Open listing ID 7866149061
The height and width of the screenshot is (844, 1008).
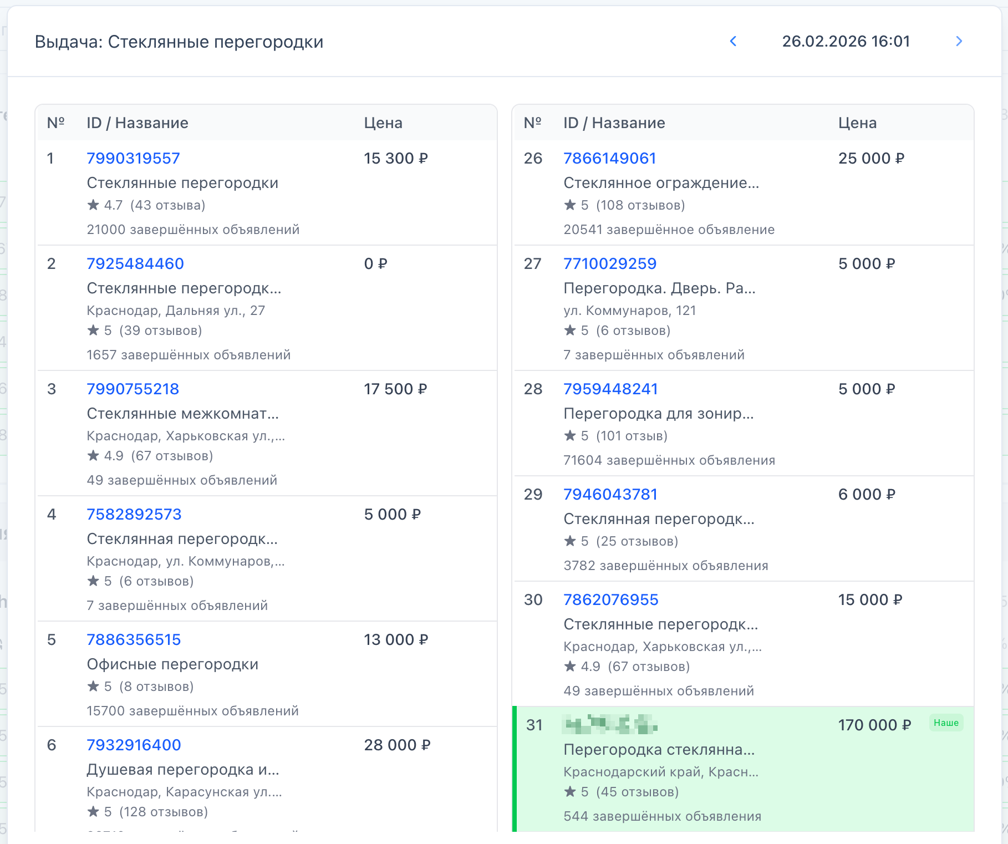(609, 159)
